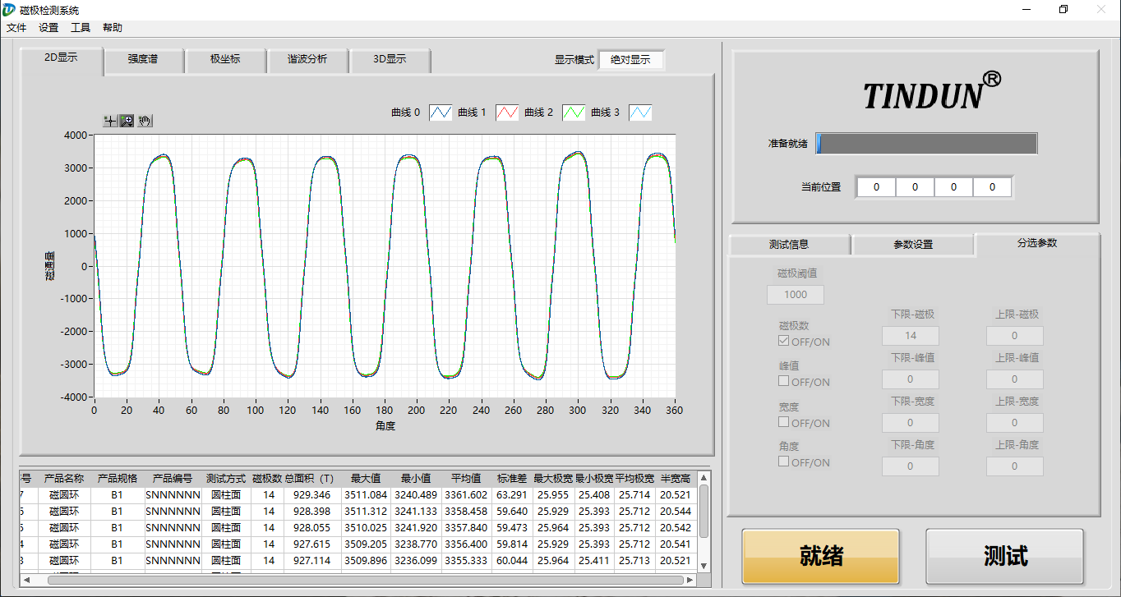Select the hand pan graph tool
This screenshot has height=597, width=1121.
(x=145, y=121)
